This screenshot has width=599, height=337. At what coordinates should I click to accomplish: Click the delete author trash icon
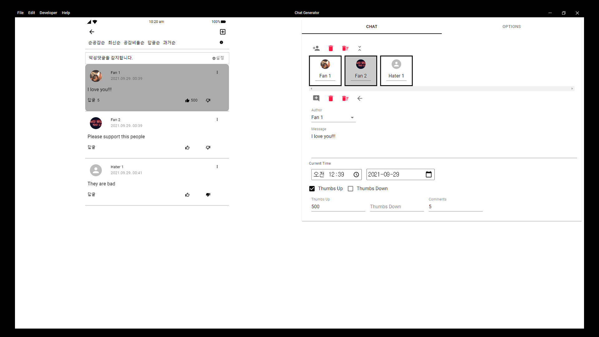[331, 48]
